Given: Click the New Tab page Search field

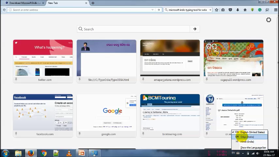Looking at the screenshot, I should coord(133,29).
